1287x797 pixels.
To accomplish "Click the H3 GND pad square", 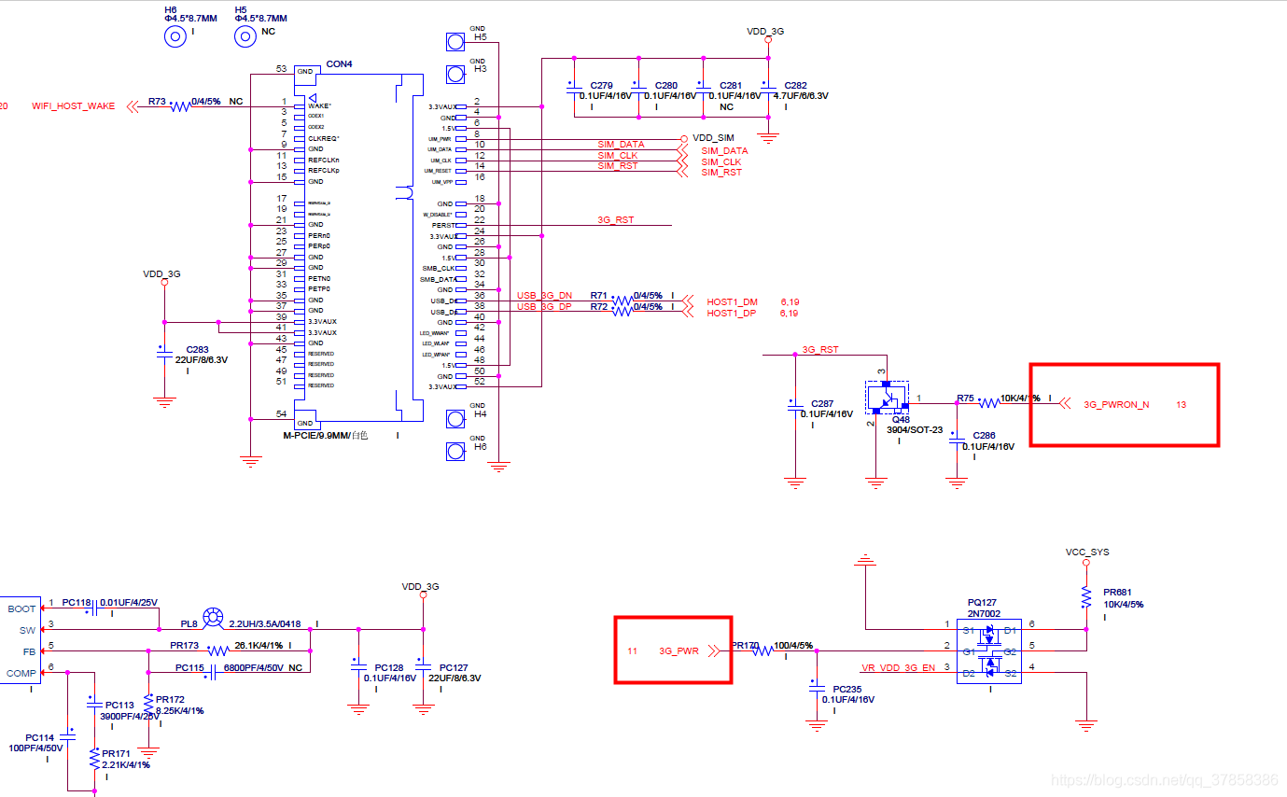I will pos(455,75).
